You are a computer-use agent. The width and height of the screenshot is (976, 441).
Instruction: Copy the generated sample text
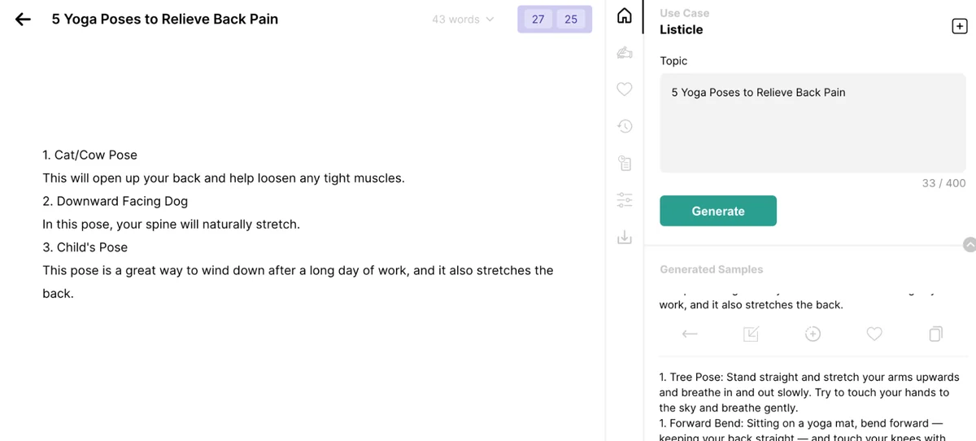936,334
